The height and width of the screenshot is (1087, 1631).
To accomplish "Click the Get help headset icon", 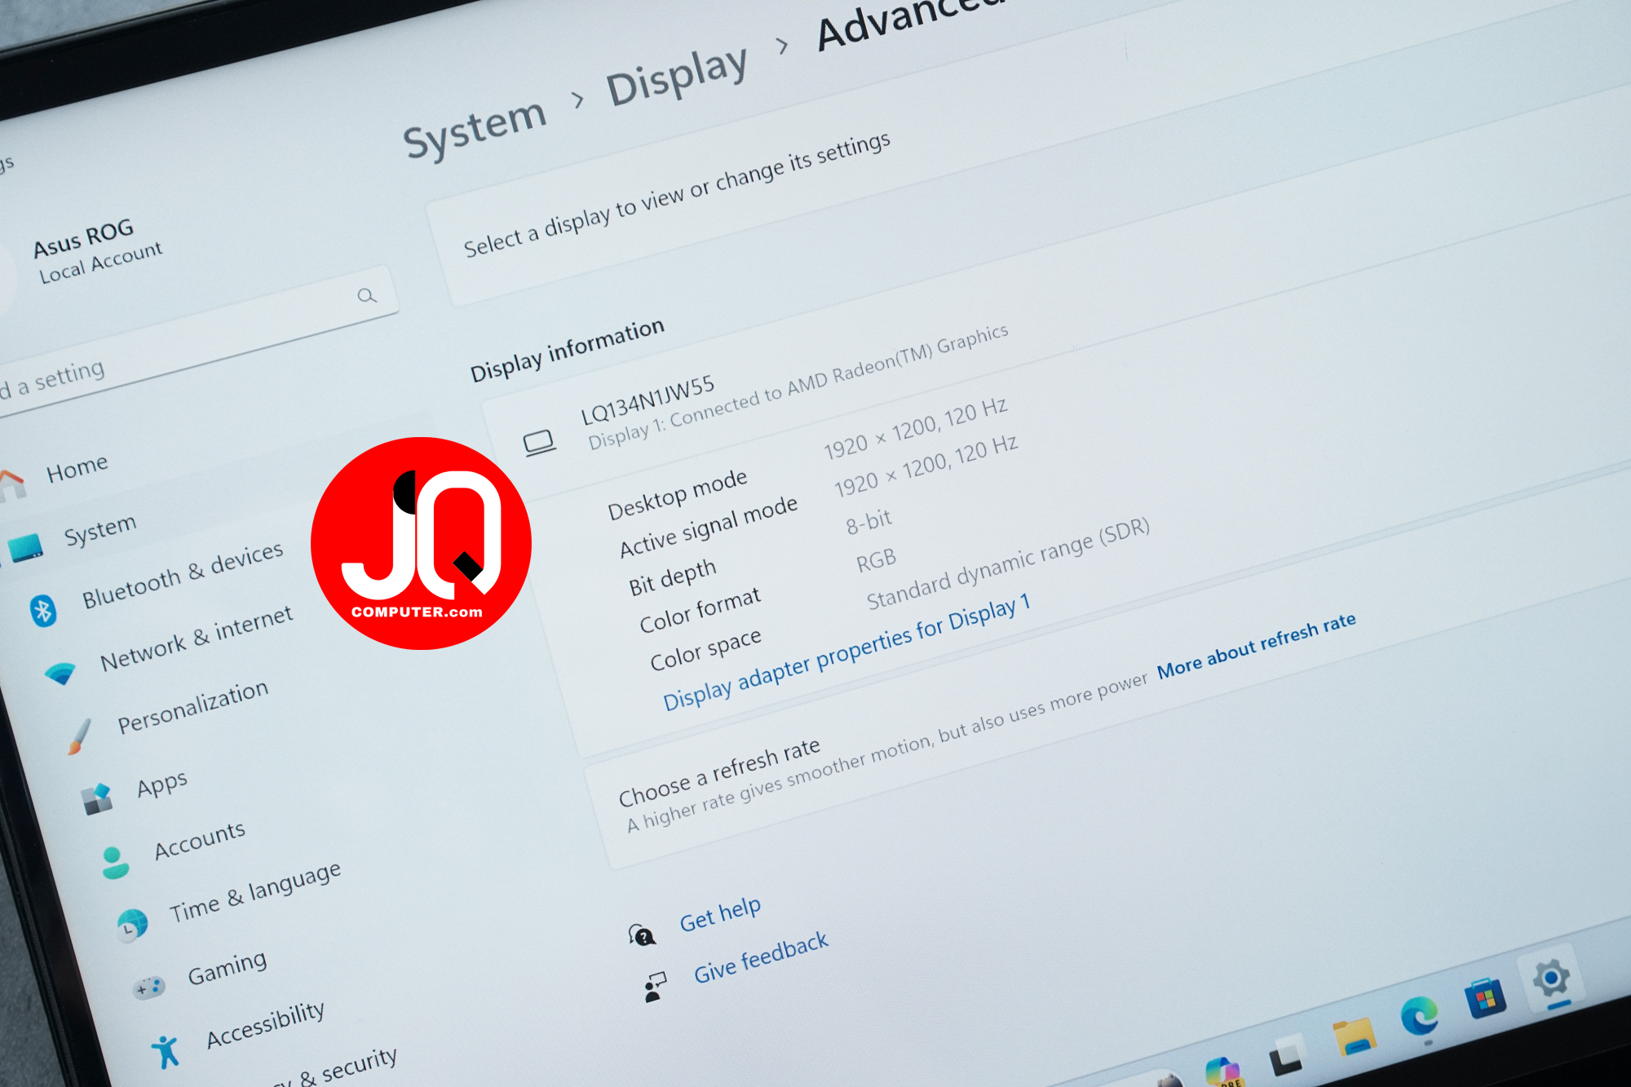I will pyautogui.click(x=642, y=935).
